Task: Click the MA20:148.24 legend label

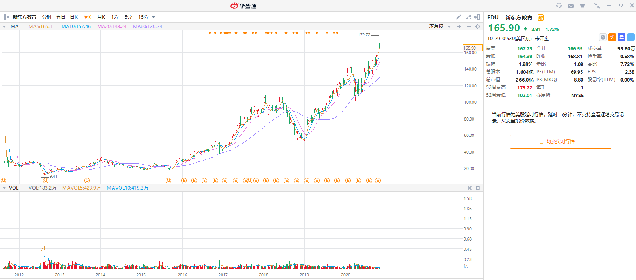Action: coord(112,27)
